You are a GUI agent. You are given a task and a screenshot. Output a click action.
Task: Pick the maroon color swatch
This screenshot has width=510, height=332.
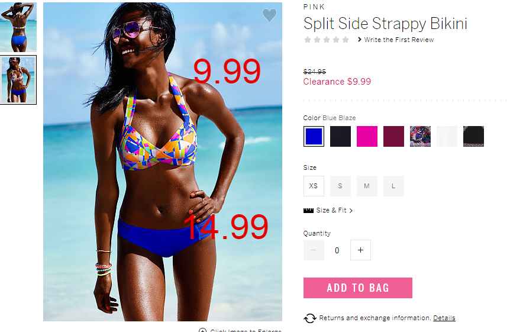tap(393, 136)
